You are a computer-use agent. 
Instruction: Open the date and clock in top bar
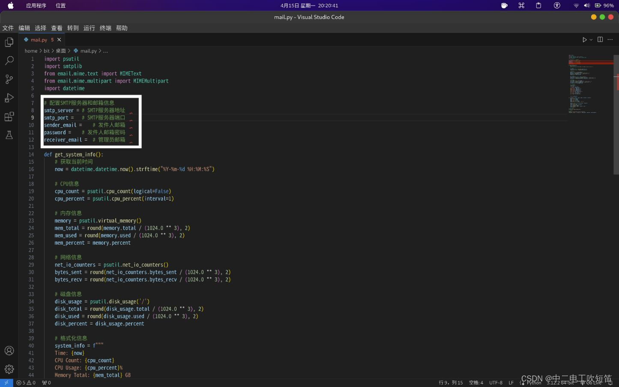click(x=309, y=6)
